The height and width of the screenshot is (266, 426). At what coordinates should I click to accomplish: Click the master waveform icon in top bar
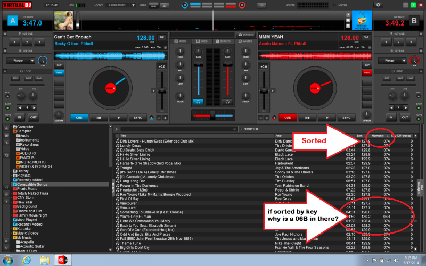(261, 5)
